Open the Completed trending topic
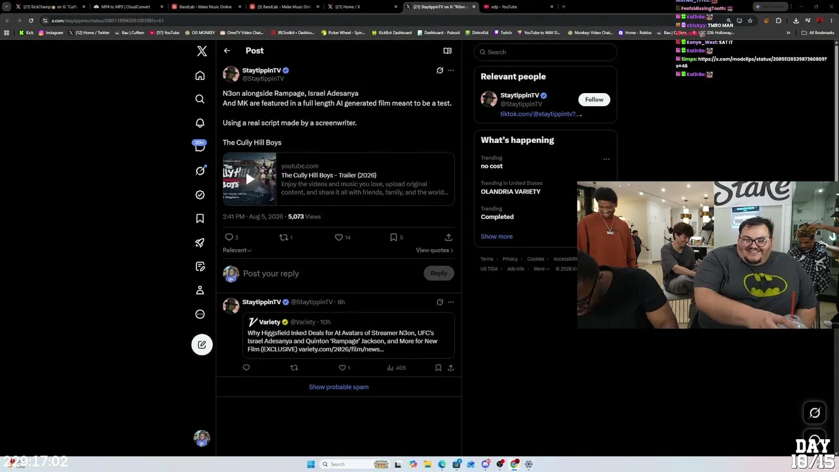Viewport: 839px width, 472px height. 497,217
